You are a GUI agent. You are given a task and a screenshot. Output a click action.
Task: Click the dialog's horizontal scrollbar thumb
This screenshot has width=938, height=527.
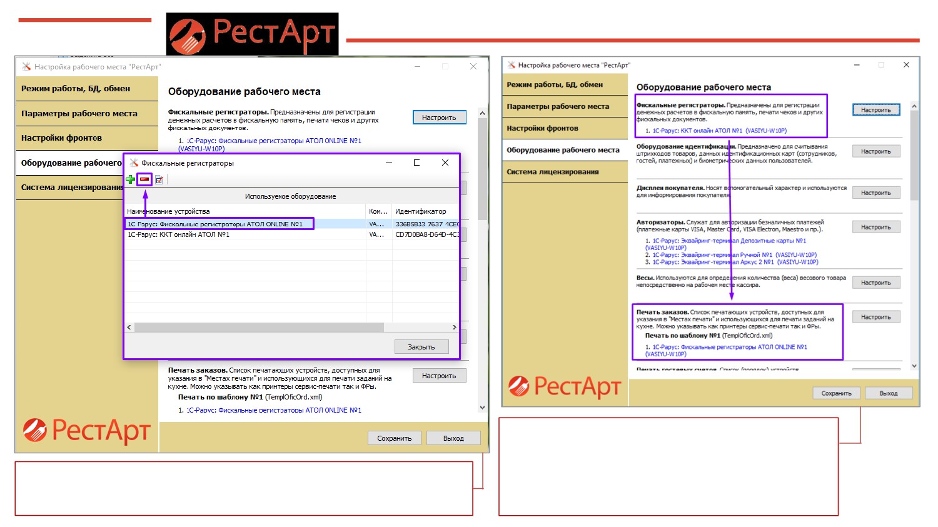click(x=259, y=328)
